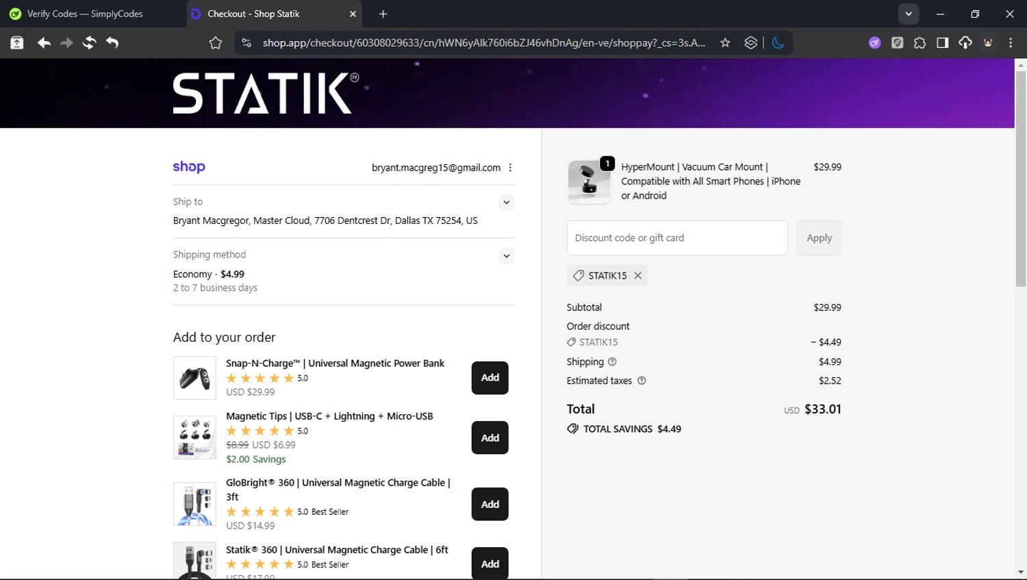Click the share/upload icon at toolbar left
The width and height of the screenshot is (1027, 580).
pyautogui.click(x=17, y=43)
